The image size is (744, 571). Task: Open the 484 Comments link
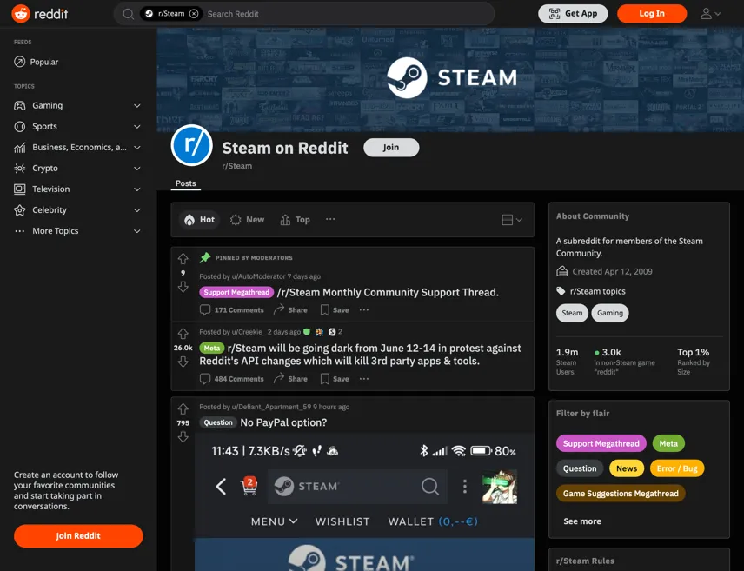click(231, 379)
